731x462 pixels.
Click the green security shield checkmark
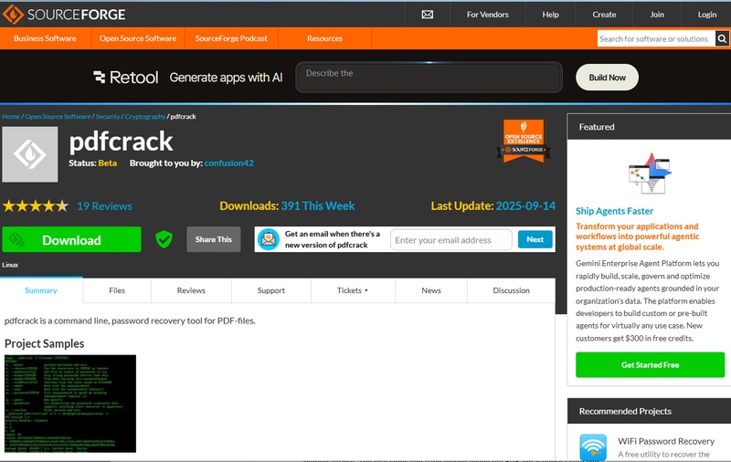pos(164,239)
